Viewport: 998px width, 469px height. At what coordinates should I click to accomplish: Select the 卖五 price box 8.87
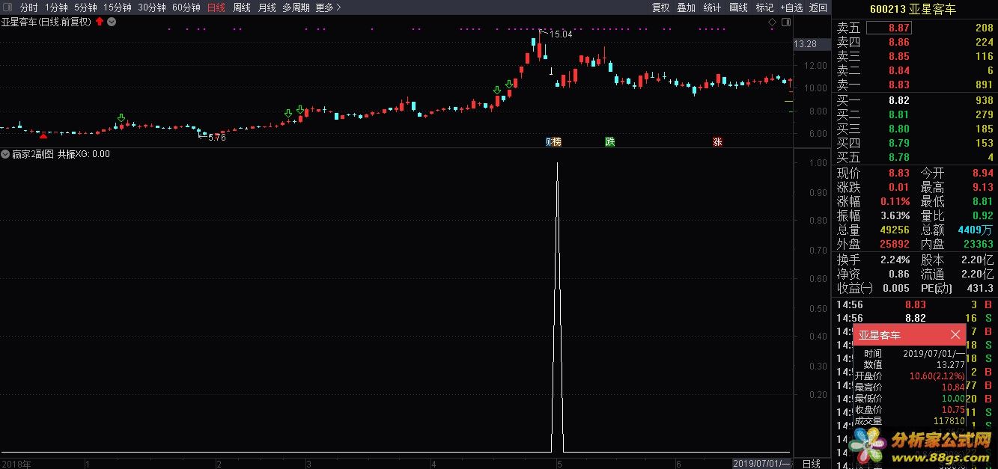[x=889, y=28]
